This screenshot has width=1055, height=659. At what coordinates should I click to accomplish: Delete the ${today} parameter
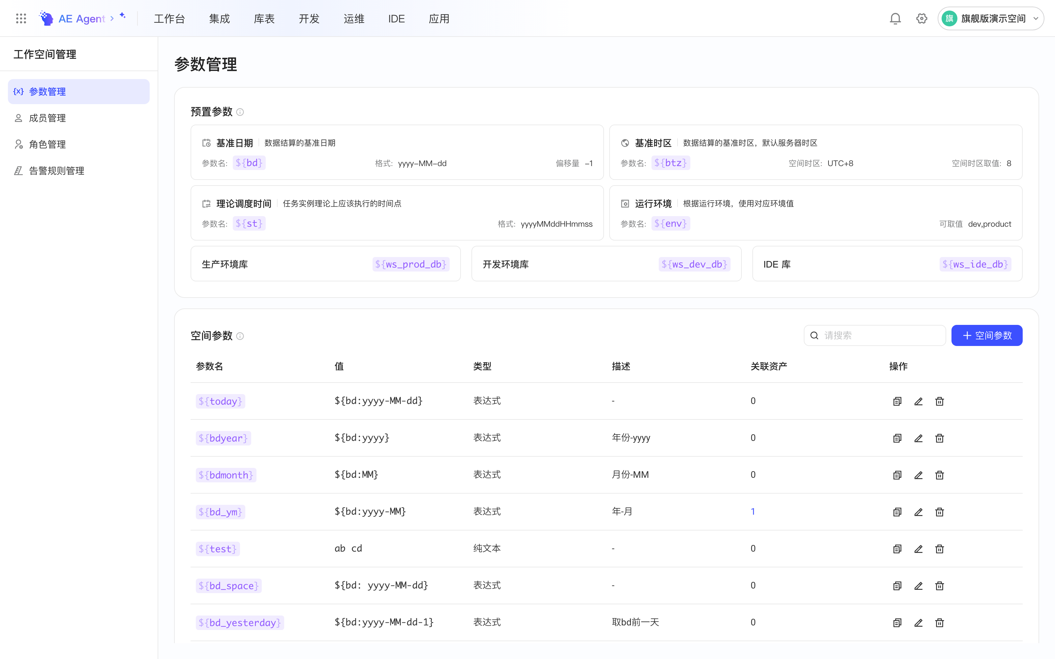[940, 401]
